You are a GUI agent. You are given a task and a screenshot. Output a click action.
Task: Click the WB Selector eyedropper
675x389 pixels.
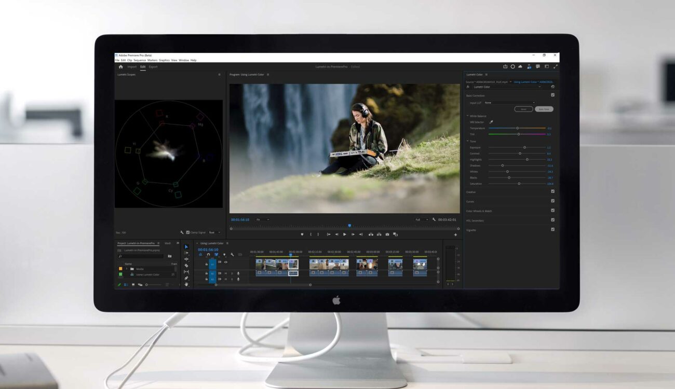point(491,122)
